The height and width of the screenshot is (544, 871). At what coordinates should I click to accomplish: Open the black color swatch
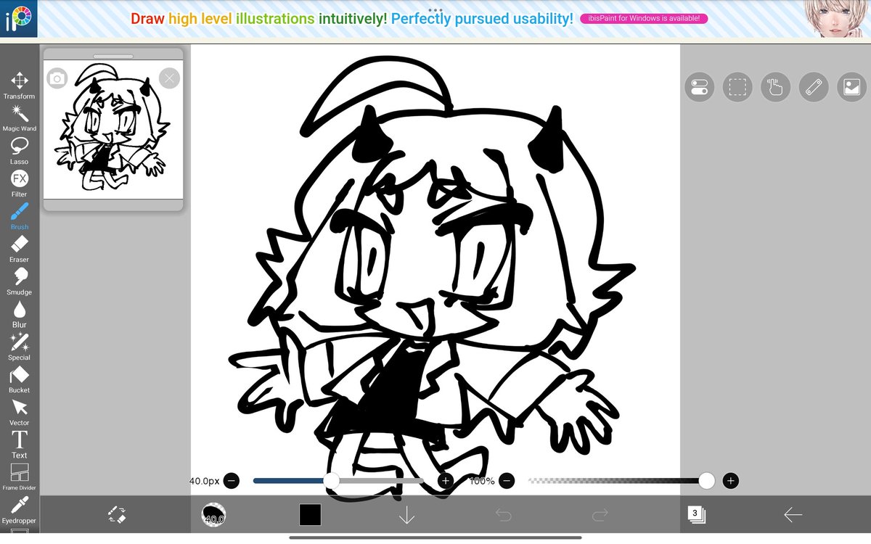tap(310, 514)
